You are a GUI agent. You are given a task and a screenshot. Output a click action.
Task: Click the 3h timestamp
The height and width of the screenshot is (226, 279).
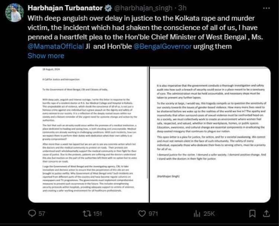[x=182, y=8]
